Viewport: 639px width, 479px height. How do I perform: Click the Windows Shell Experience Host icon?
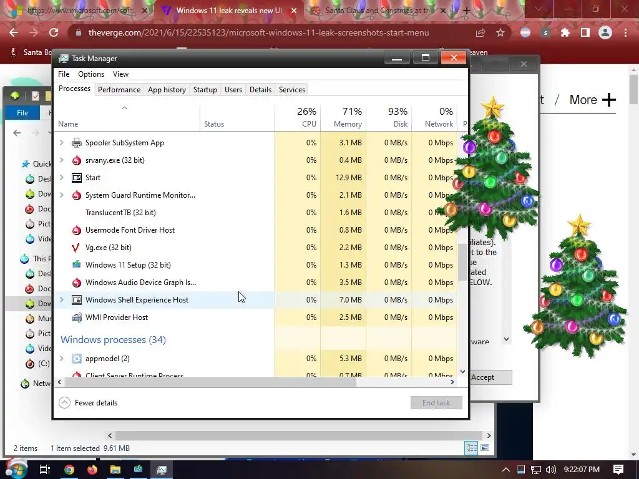point(77,300)
